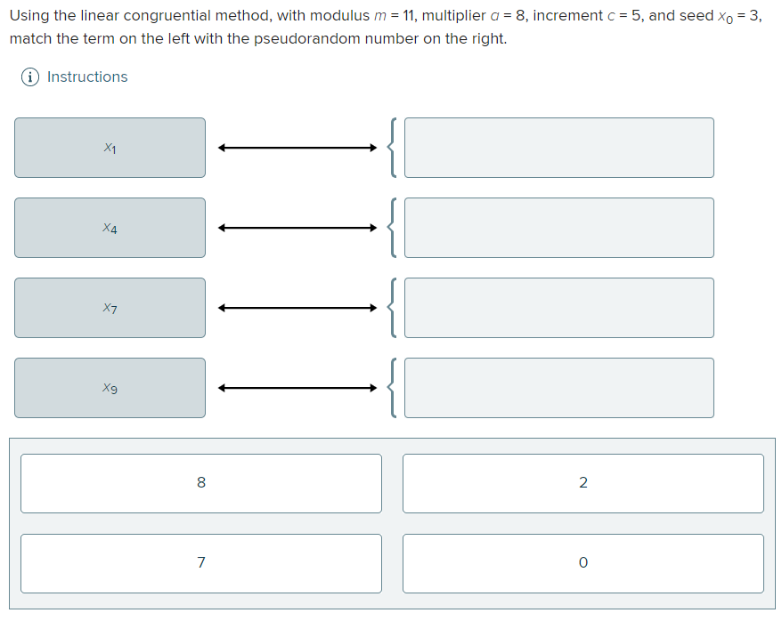Image resolution: width=782 pixels, height=621 pixels.
Task: Click the curly brace beside x7's answer slot
Action: [x=392, y=308]
